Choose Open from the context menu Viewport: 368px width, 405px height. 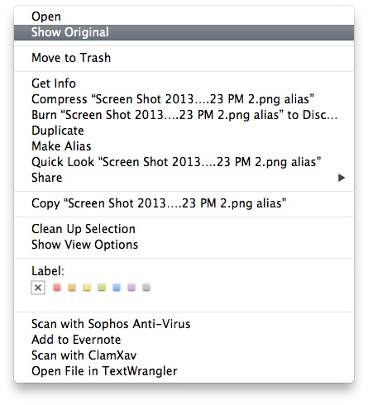point(184,17)
